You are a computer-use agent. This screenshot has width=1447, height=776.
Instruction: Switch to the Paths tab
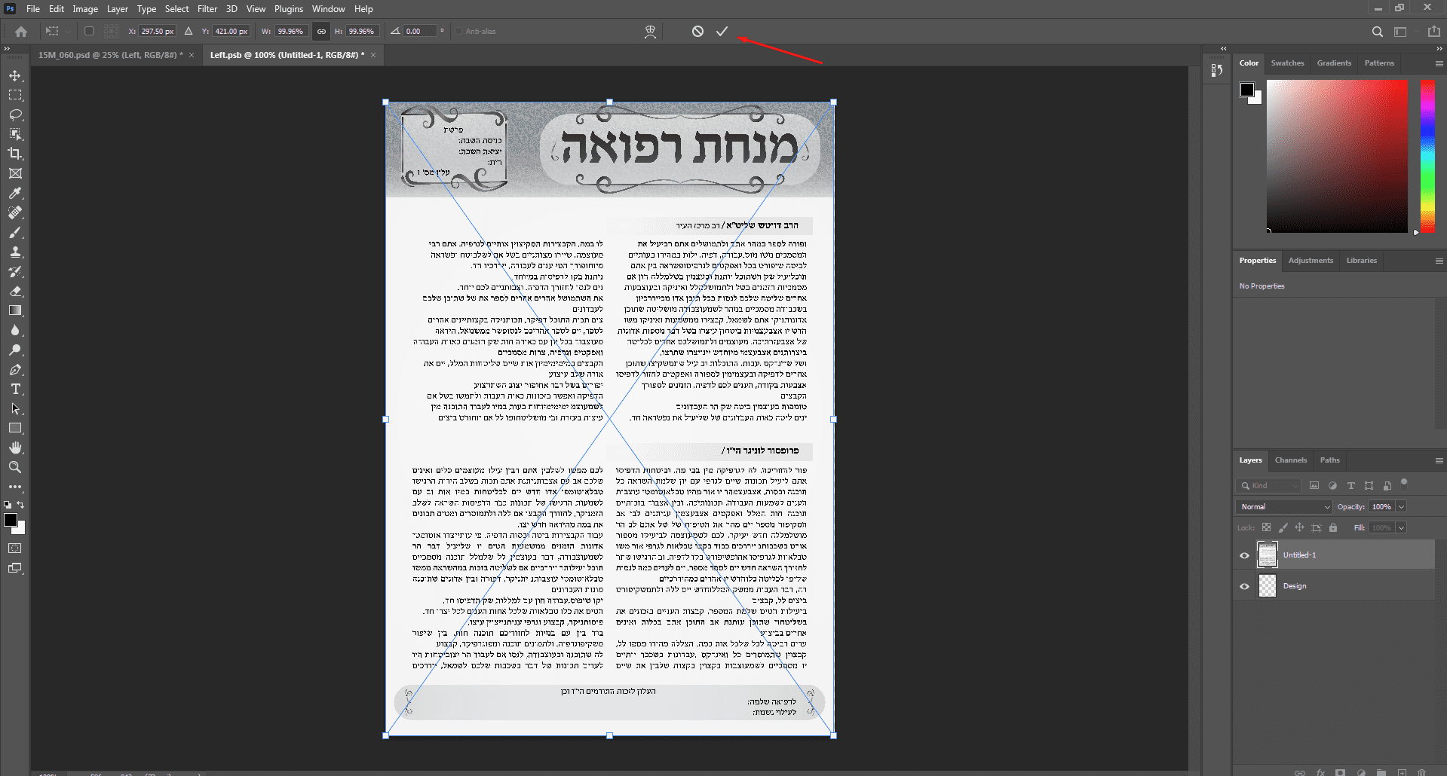tap(1329, 460)
